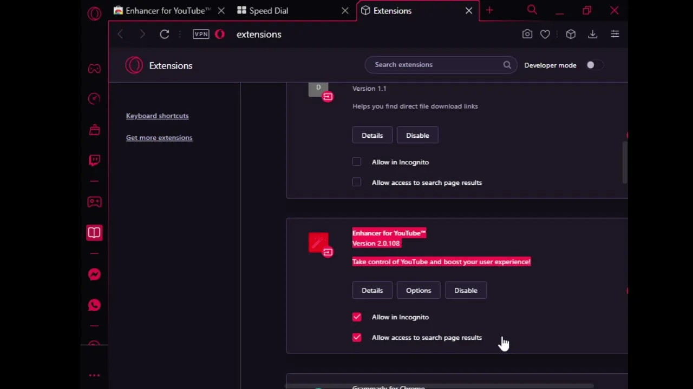Open GX Control speedometer icon
693x389 pixels.
pos(94,99)
